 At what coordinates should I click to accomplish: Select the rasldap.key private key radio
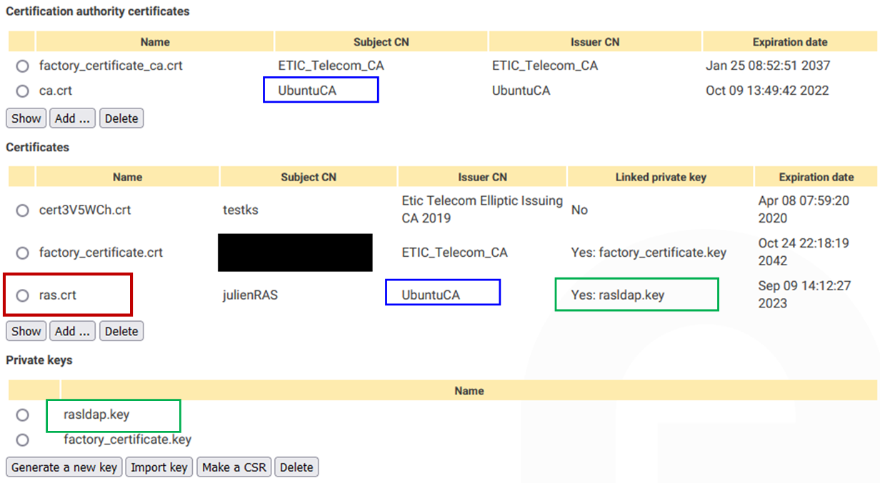click(x=23, y=415)
